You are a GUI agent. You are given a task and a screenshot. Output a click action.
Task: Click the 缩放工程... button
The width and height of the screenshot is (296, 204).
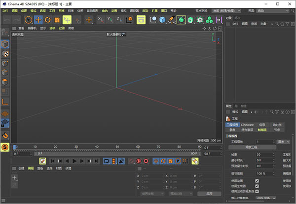point(252,147)
